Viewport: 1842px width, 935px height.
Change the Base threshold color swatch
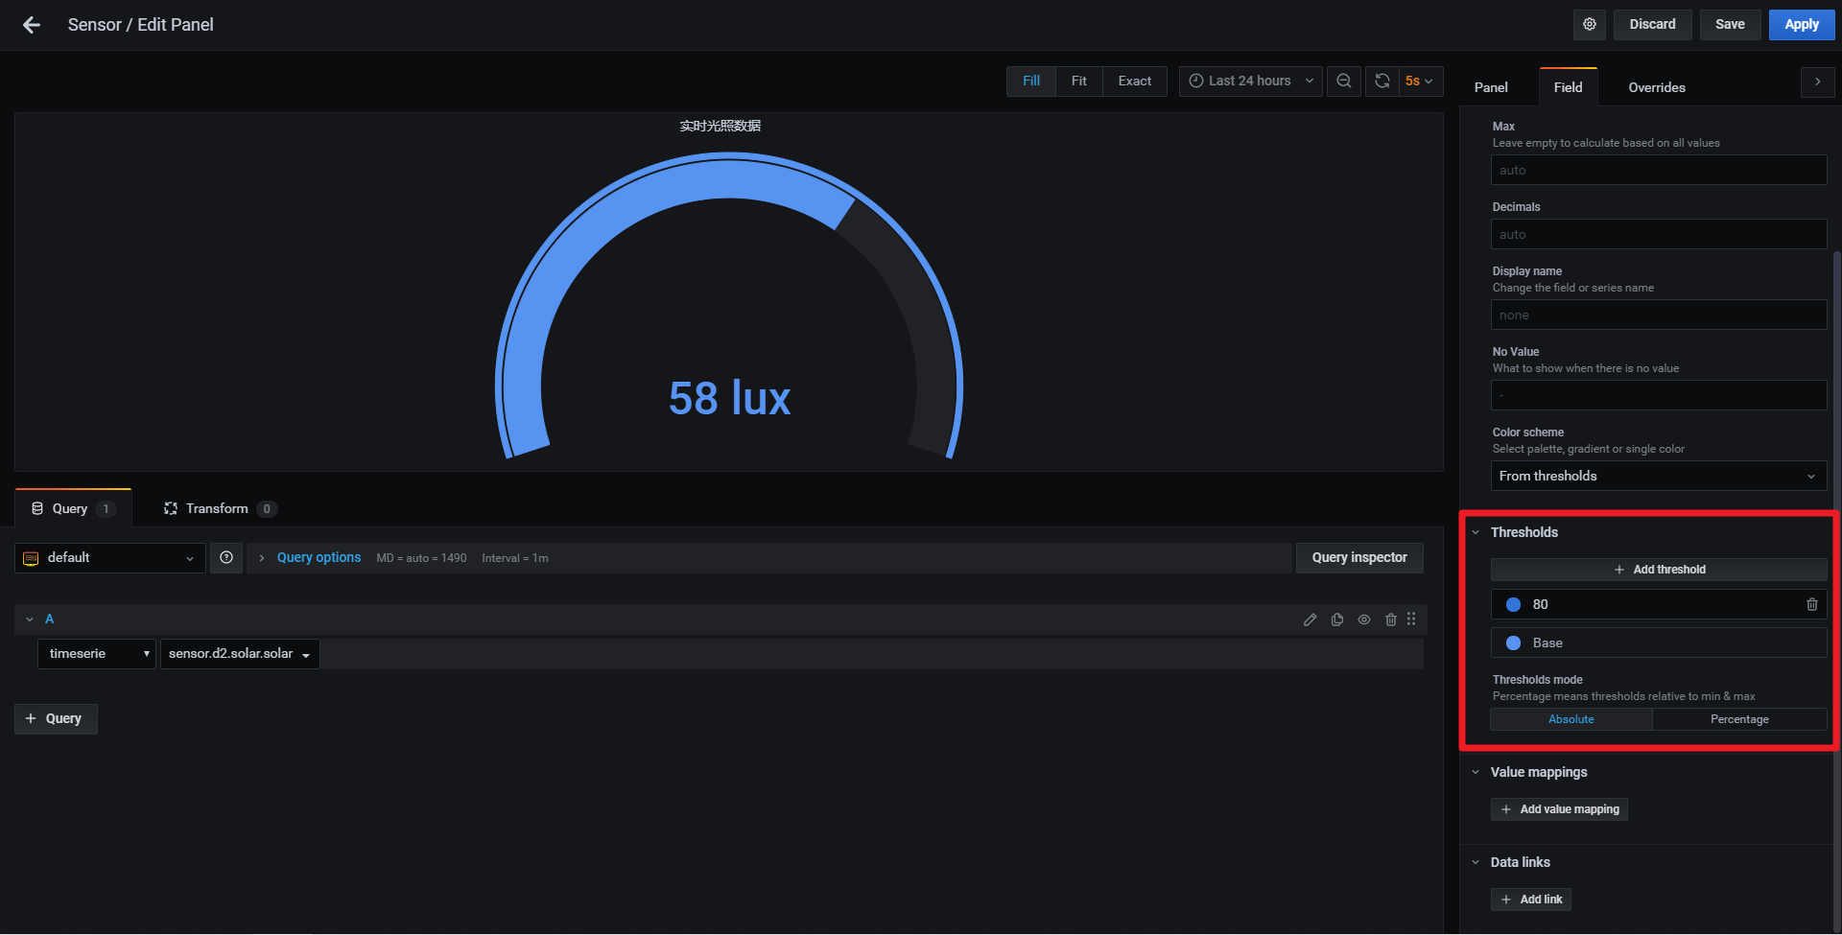coord(1513,643)
